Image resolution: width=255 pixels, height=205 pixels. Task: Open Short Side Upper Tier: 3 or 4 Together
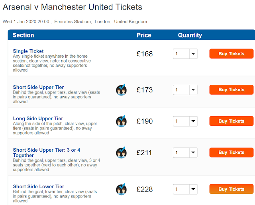click(46, 152)
